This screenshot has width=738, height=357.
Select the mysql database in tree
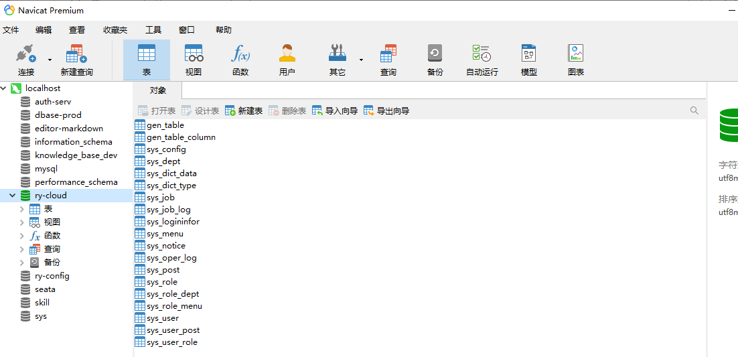click(46, 169)
